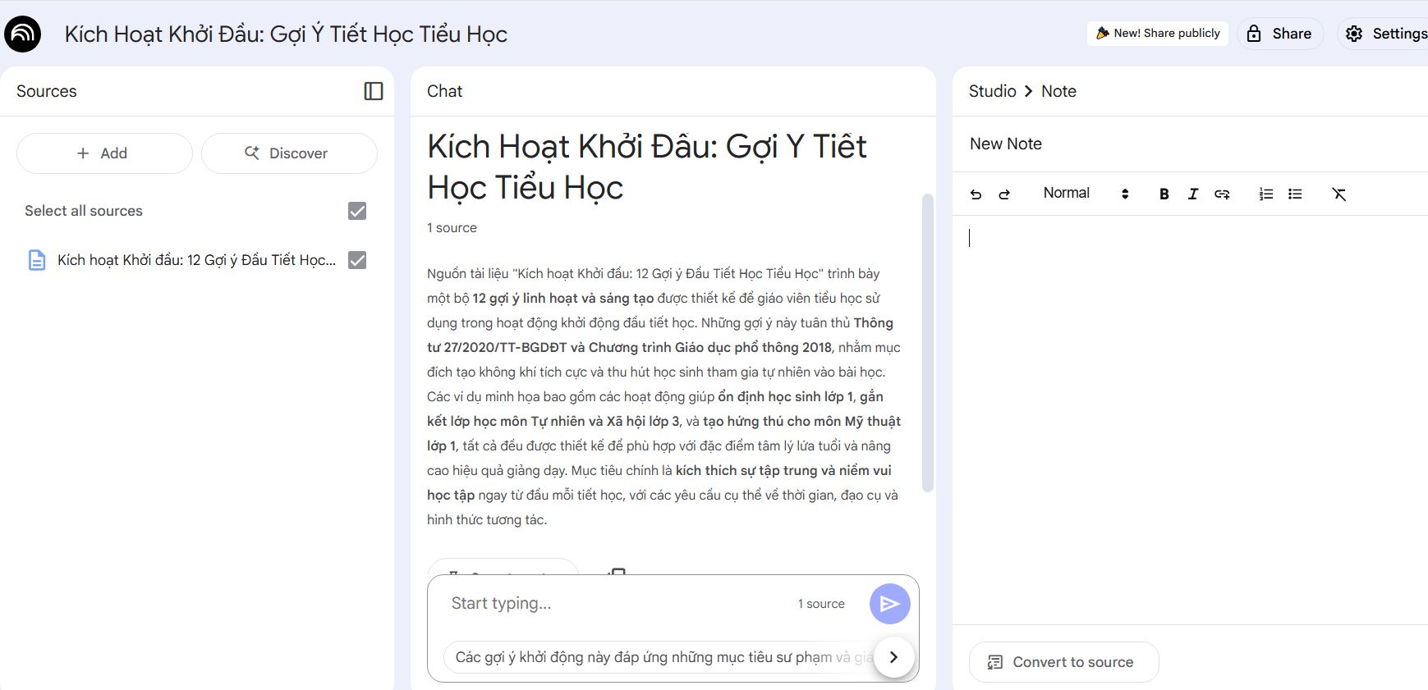Clear formatting in the note editor
Viewport: 1428px width, 690px height.
pyautogui.click(x=1338, y=194)
